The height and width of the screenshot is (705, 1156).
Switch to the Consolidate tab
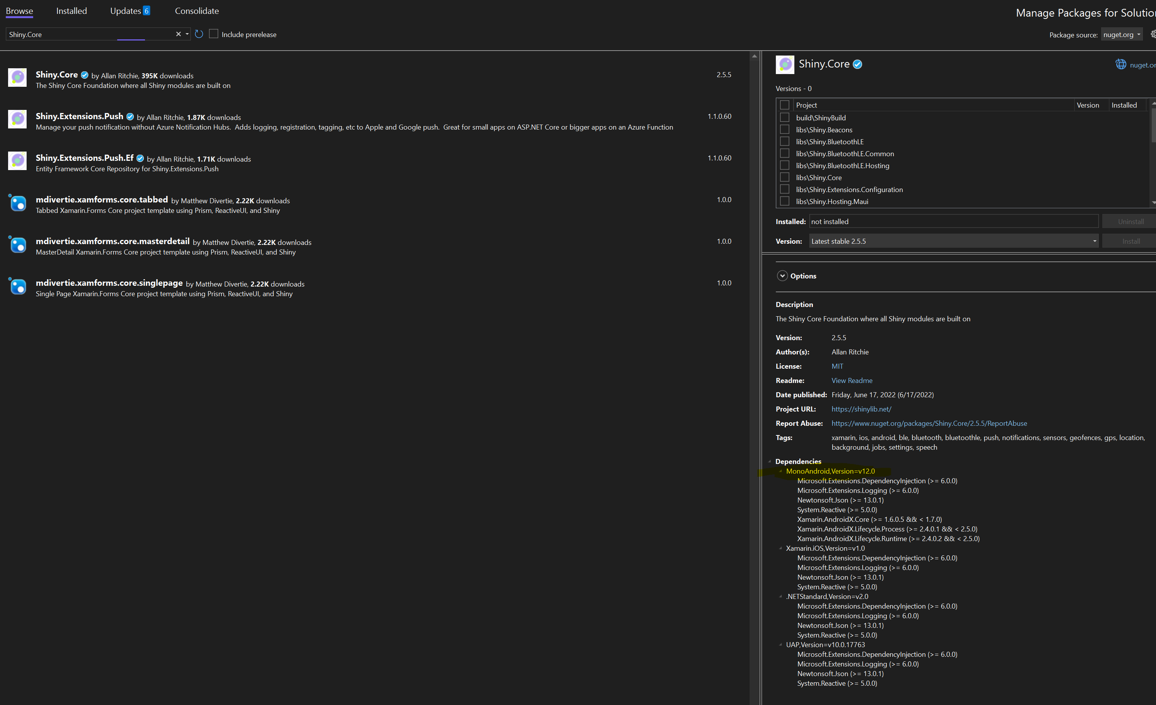[197, 10]
